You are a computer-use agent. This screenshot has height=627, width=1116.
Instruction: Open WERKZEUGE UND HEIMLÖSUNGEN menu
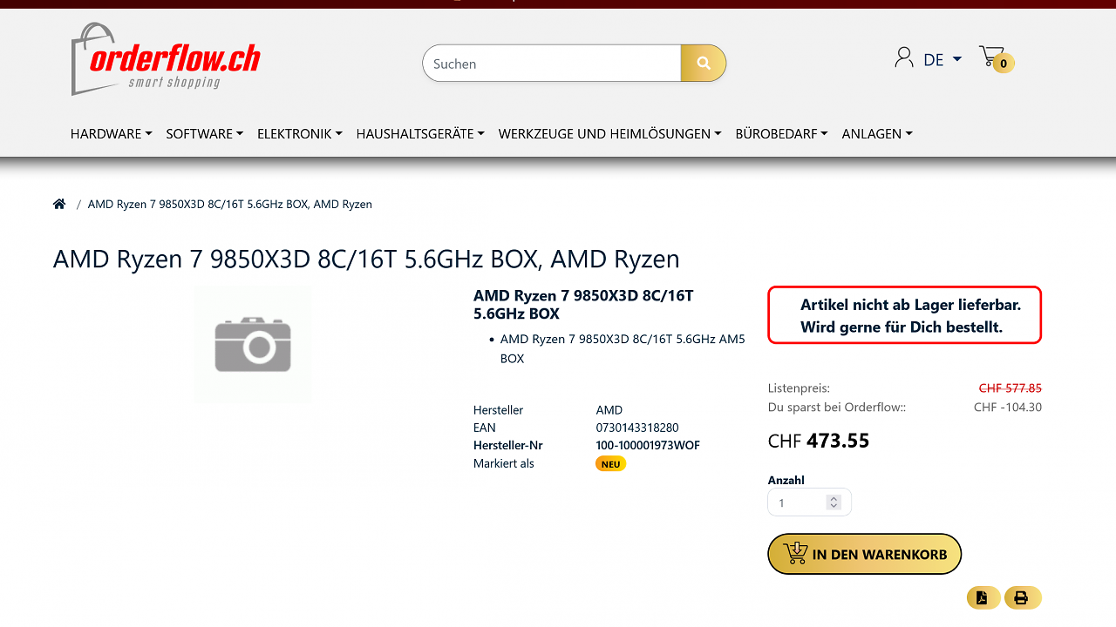pyautogui.click(x=609, y=133)
